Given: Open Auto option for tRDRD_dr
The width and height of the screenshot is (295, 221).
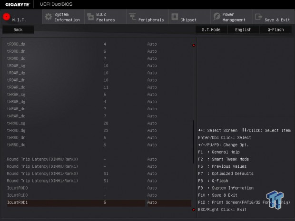Looking at the screenshot, I should pos(152,51).
